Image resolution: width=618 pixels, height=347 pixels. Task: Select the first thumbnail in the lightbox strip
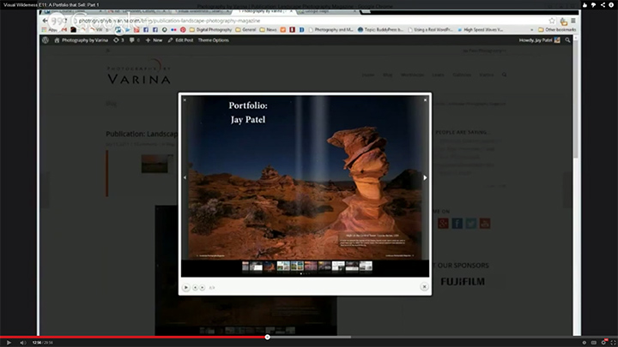[245, 266]
